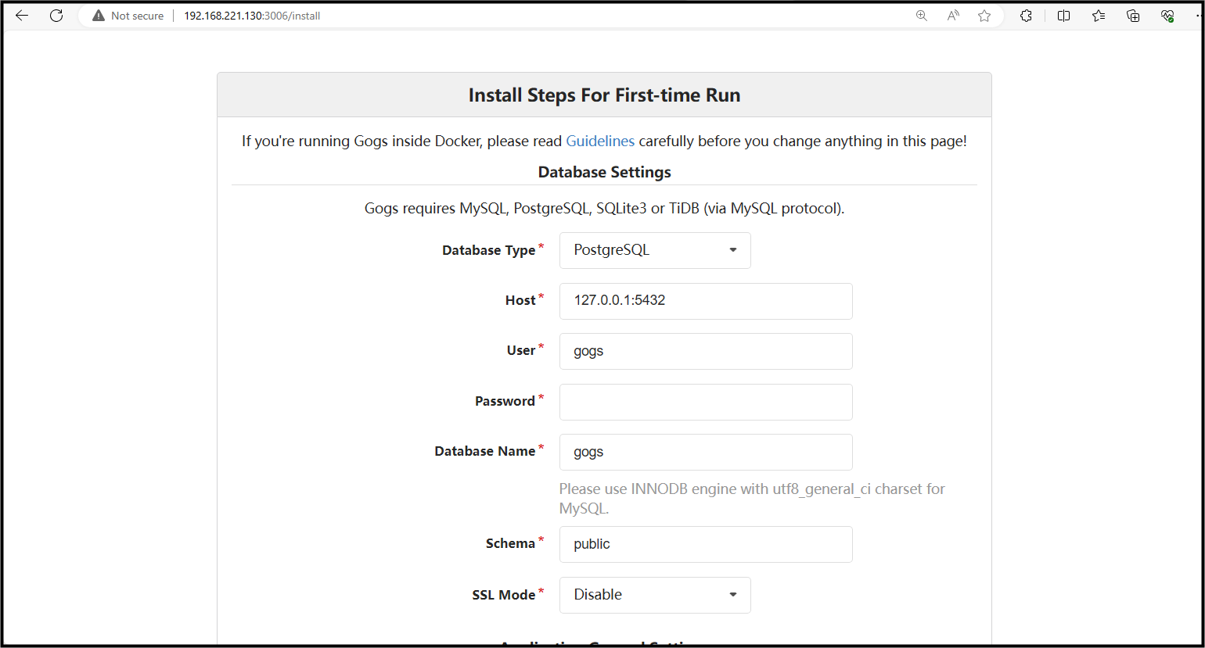Open the Guidelines link
Image resolution: width=1205 pixels, height=648 pixels.
[x=600, y=141]
